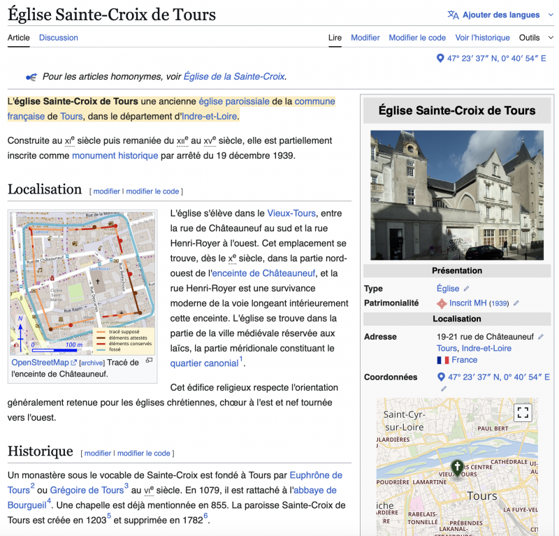The image size is (559, 536).
Task: Click the enlarge icon under the Châteauneuf map
Action: coord(149,361)
